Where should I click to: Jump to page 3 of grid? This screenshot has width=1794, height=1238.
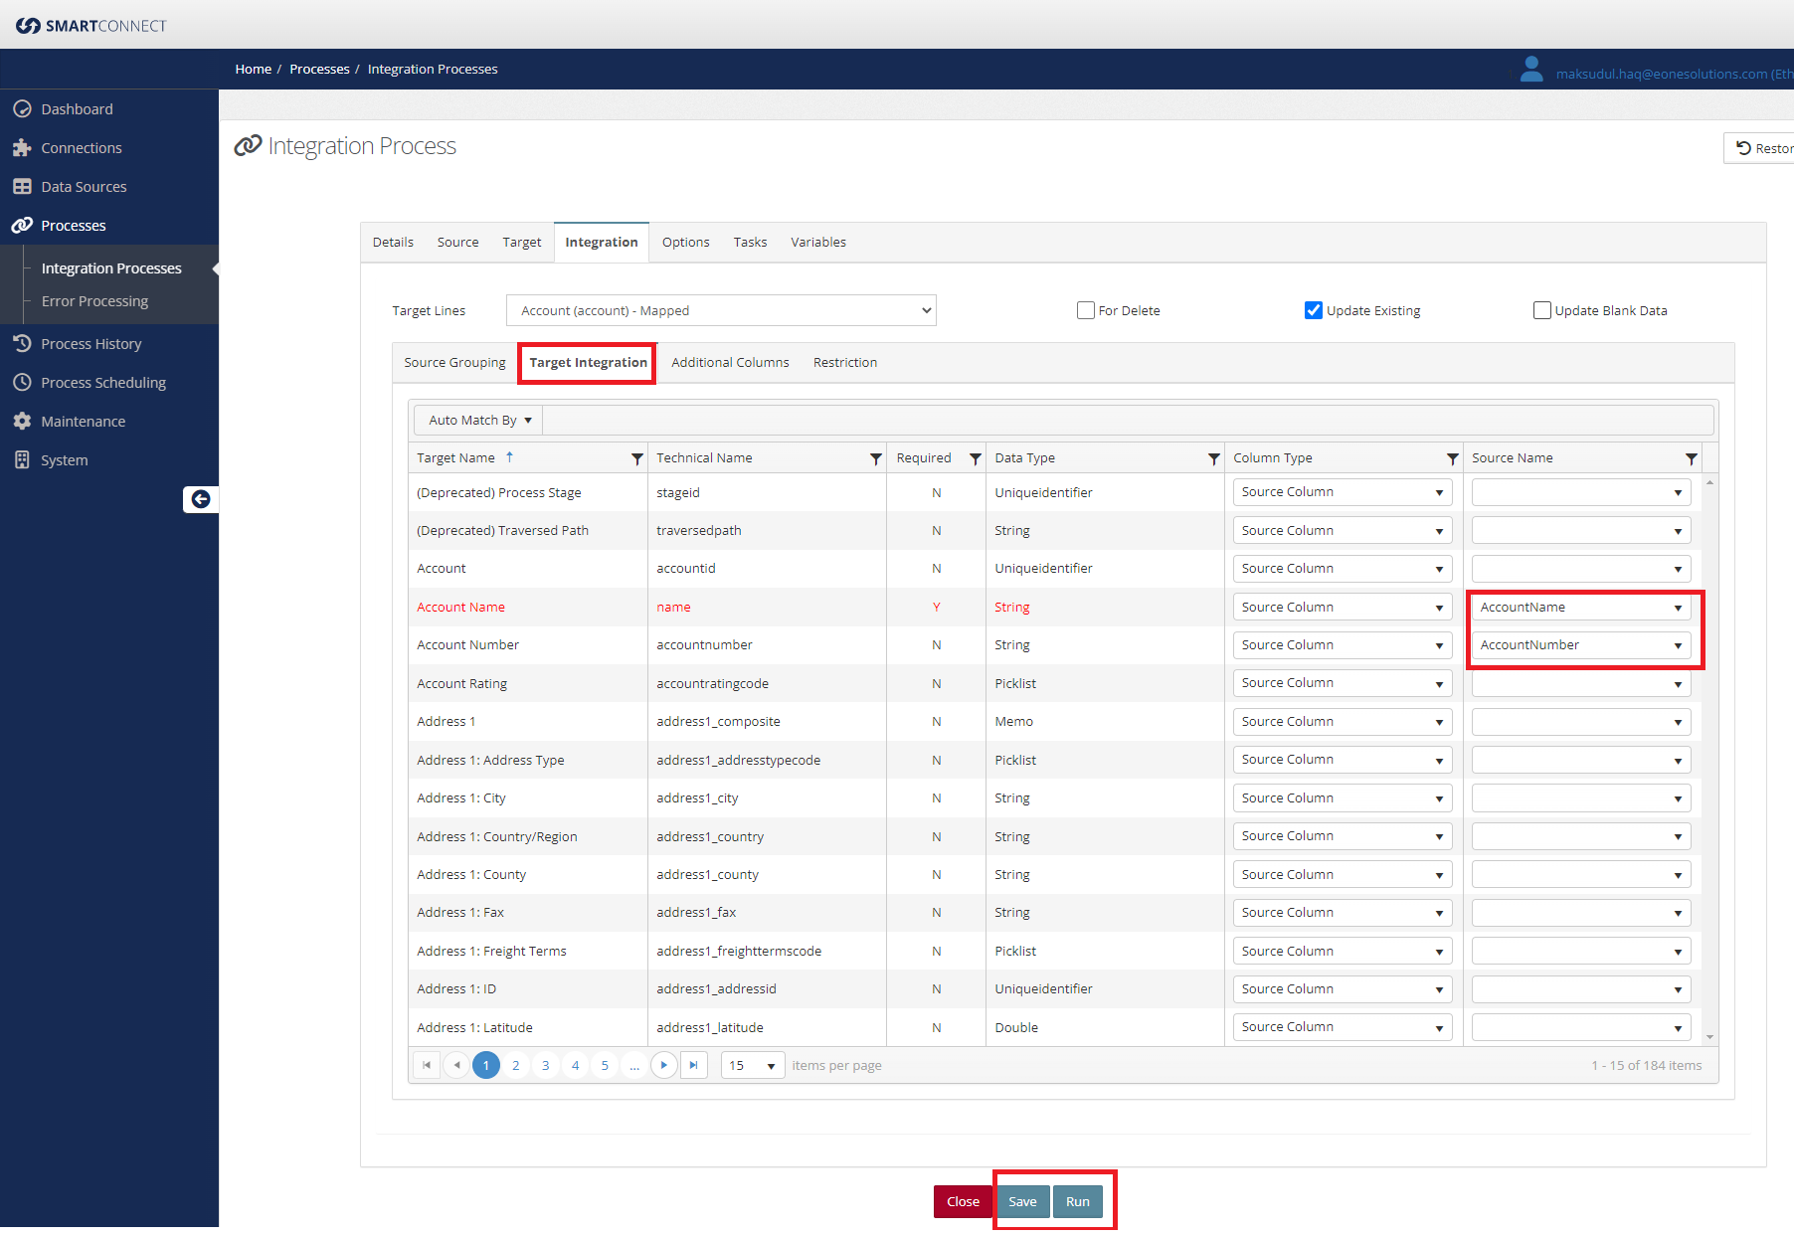(x=545, y=1065)
